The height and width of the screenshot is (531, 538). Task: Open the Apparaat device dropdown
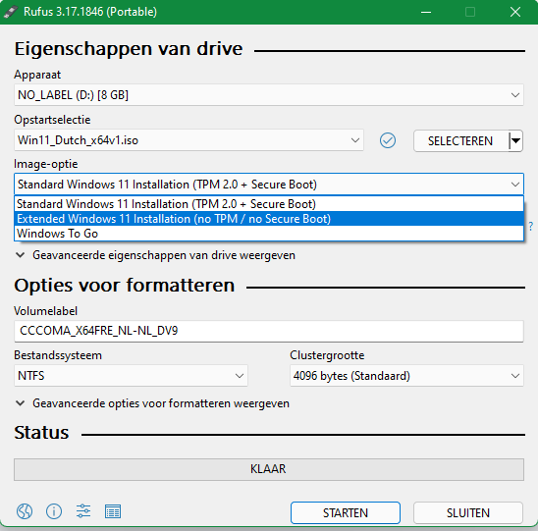269,95
